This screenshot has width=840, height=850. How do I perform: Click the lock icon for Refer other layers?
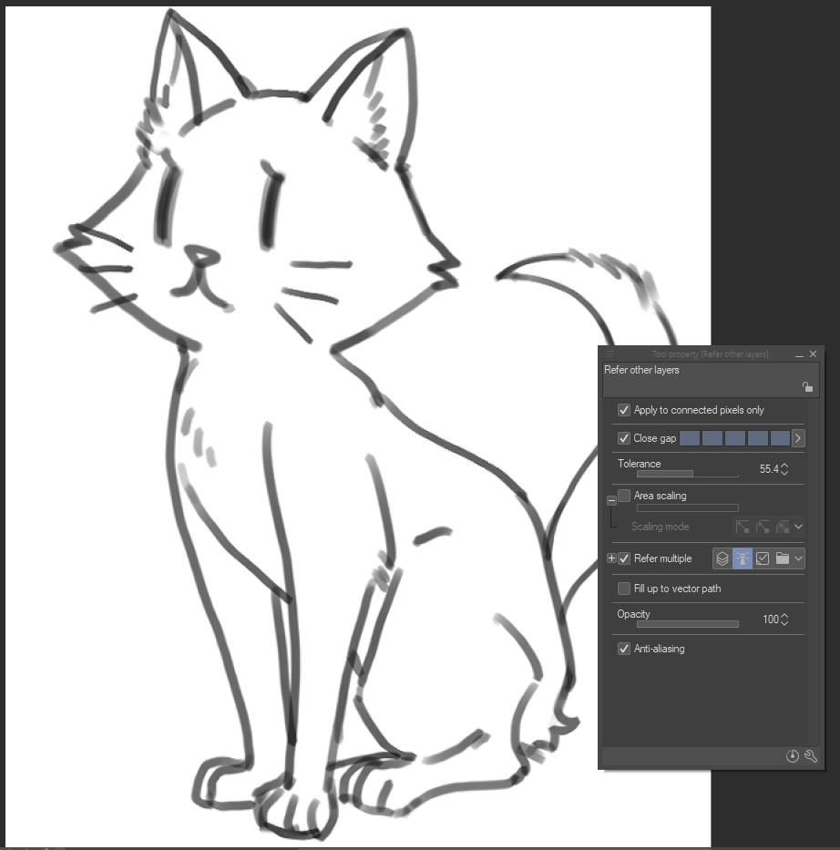point(807,386)
